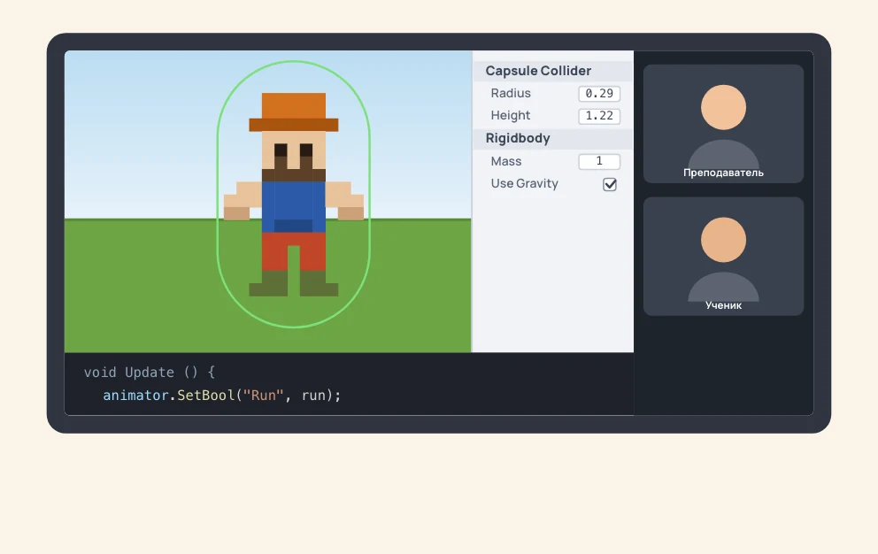Click the Ученик name label
Viewport: 878px width, 554px height.
(723, 305)
